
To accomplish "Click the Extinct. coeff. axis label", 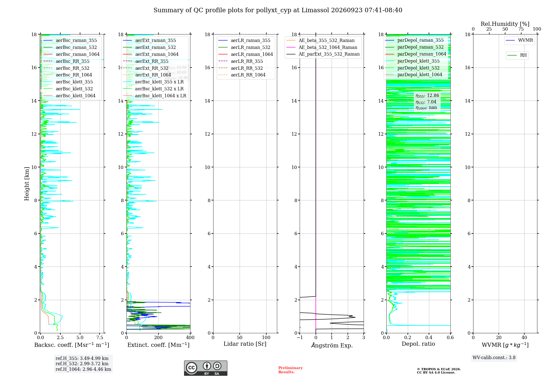I will tap(158, 345).
